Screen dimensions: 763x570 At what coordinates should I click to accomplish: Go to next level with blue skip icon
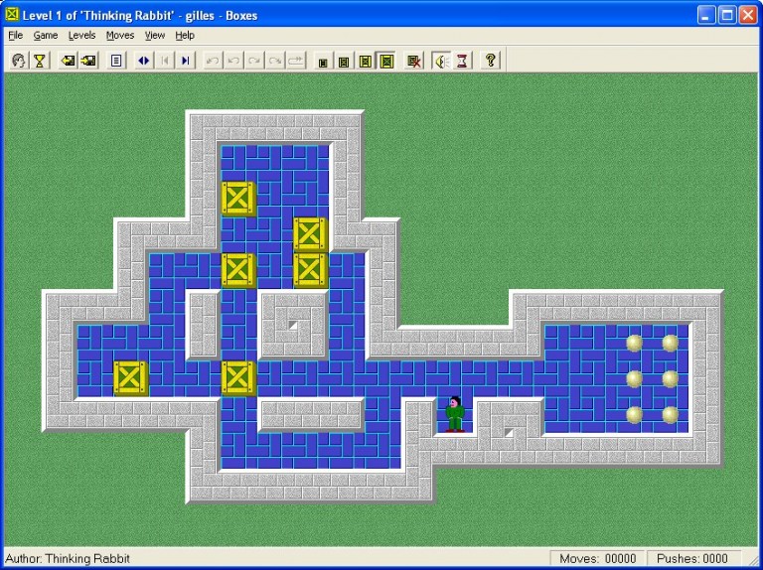(x=186, y=61)
